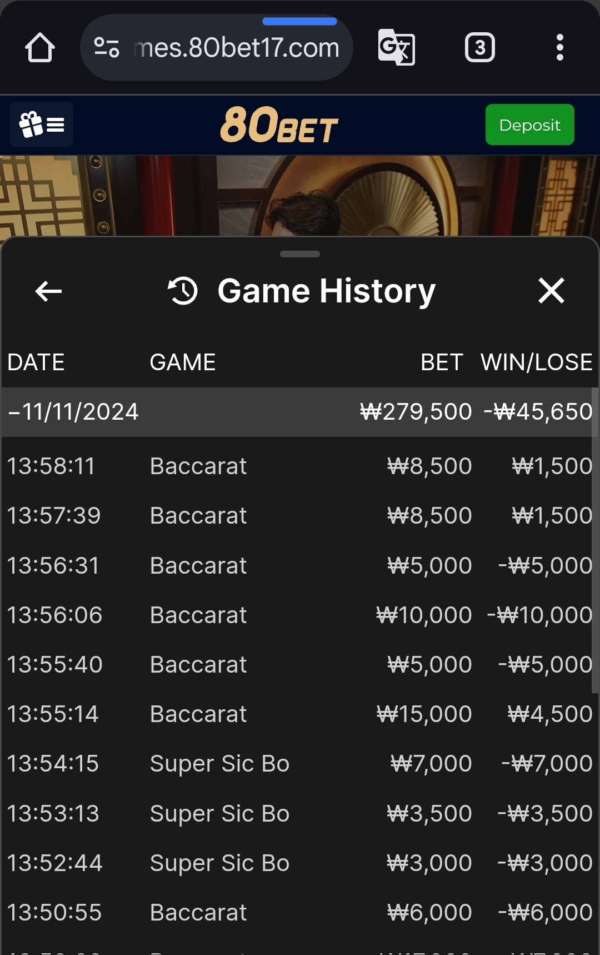The width and height of the screenshot is (600, 955).
Task: Go back using the left arrow
Action: click(x=48, y=291)
